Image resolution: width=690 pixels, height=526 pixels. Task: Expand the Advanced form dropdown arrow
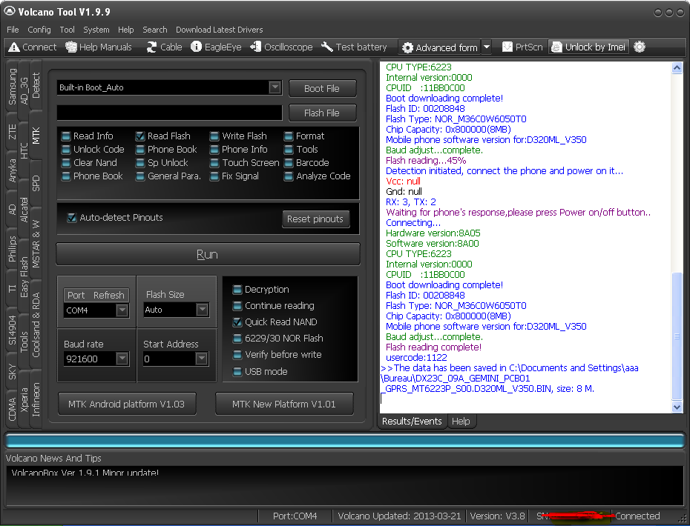point(486,47)
